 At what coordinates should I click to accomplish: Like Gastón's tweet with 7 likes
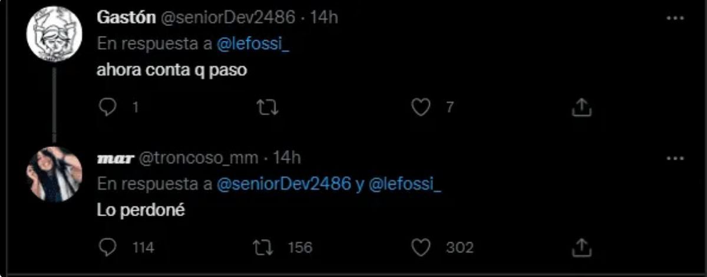tap(421, 107)
